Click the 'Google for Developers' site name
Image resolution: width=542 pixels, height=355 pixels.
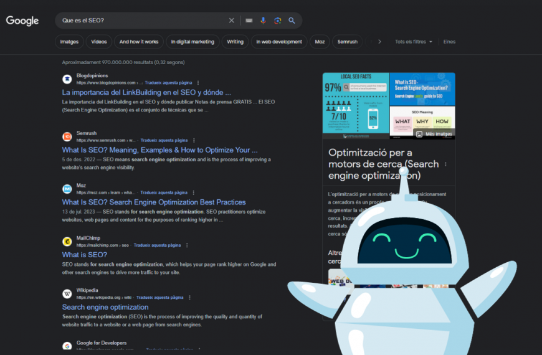(x=102, y=343)
